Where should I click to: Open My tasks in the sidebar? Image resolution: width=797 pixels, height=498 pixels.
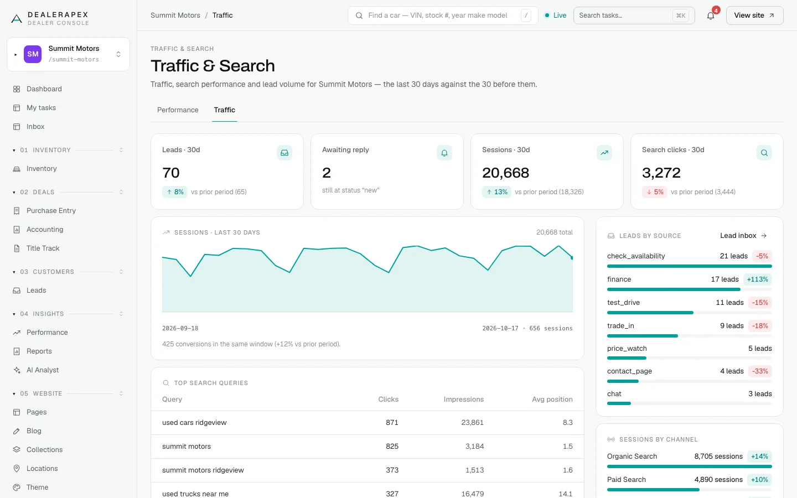point(68,108)
